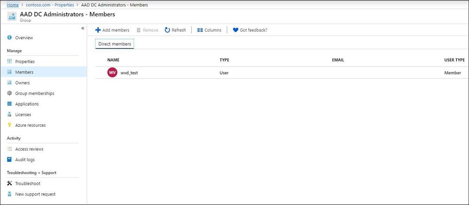
Task: Click the Owners sidebar icon
Action: (9, 83)
